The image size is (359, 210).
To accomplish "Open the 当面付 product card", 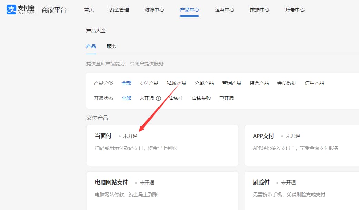I will (x=162, y=146).
